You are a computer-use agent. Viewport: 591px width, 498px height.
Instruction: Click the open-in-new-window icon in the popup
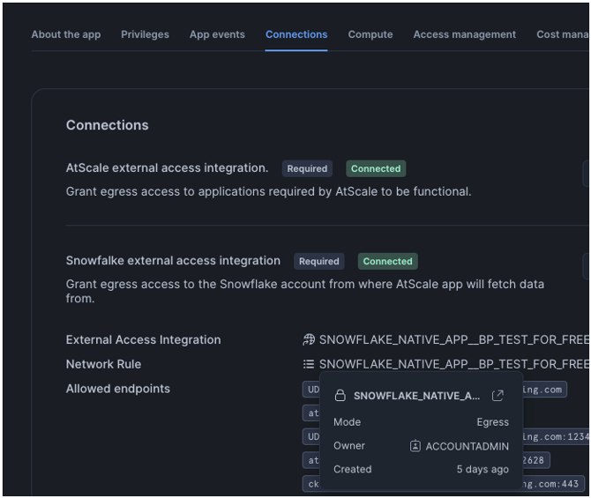point(497,396)
